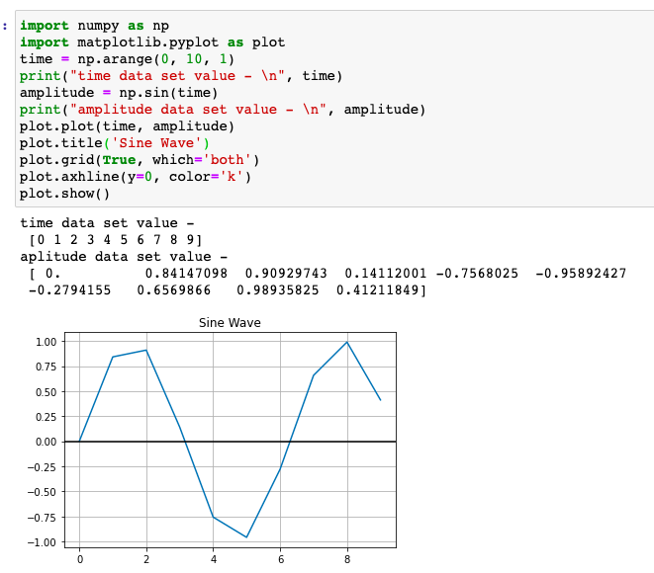Click the output value 0.90929743
The height and width of the screenshot is (573, 654).
click(286, 274)
